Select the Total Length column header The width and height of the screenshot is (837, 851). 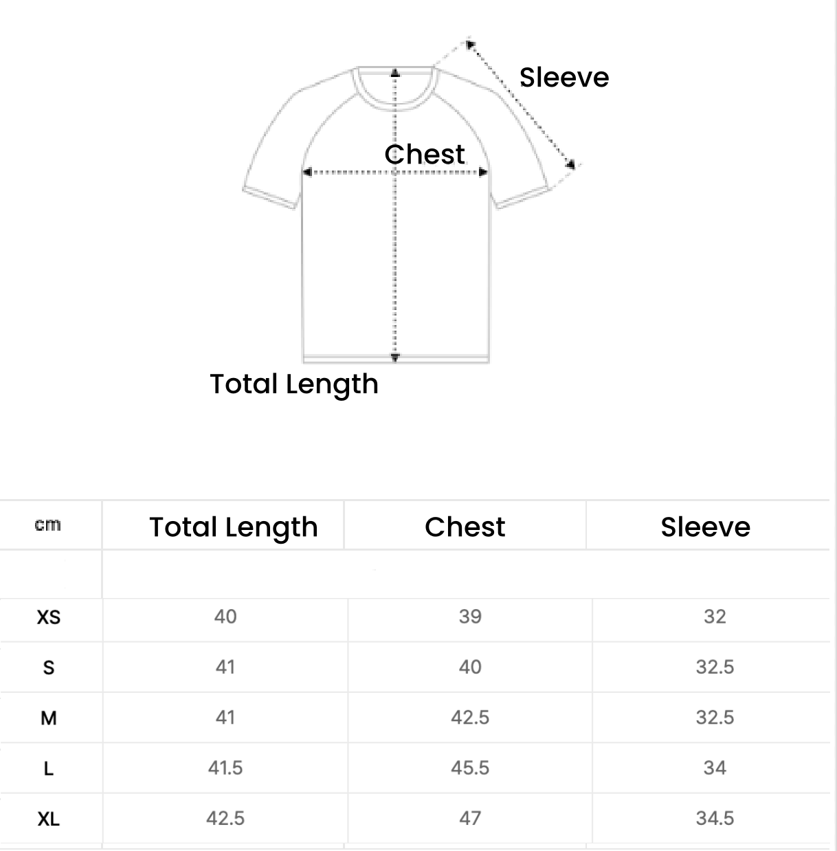pyautogui.click(x=234, y=527)
